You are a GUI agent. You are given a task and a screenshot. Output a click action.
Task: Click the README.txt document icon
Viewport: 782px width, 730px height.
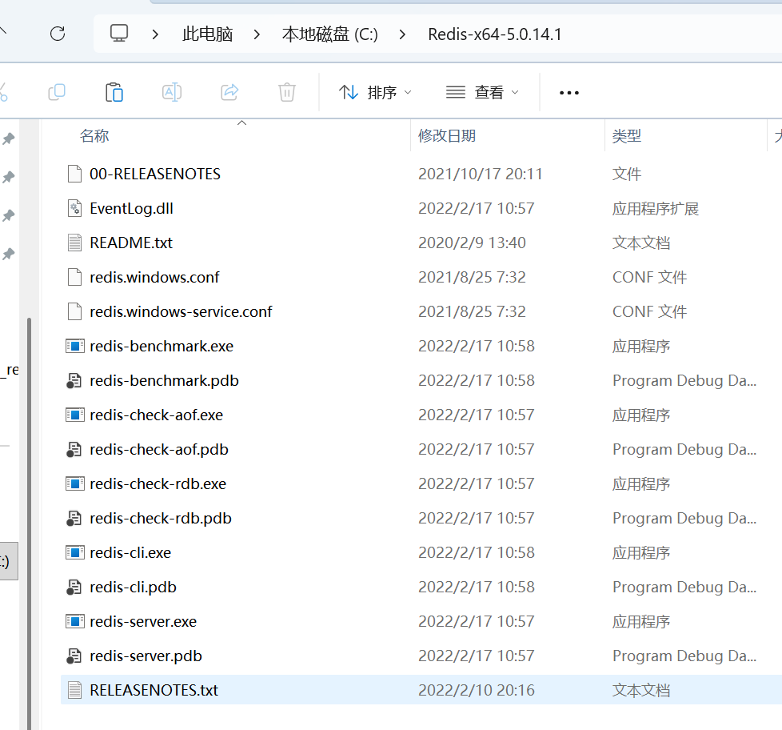click(75, 243)
